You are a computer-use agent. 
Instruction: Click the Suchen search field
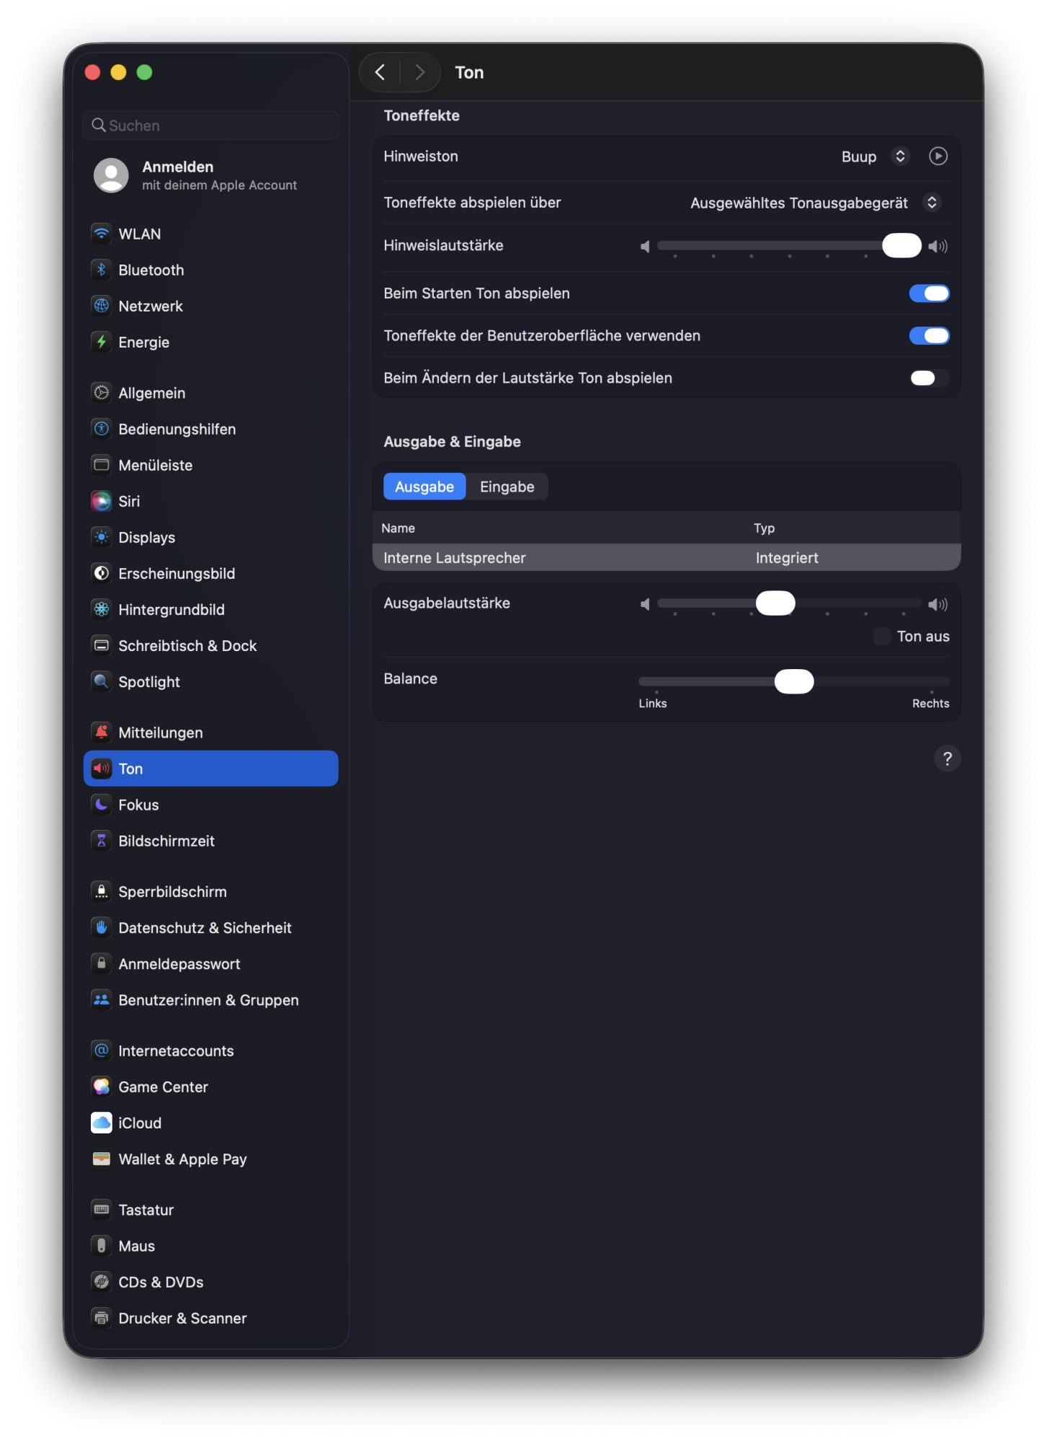(x=210, y=125)
